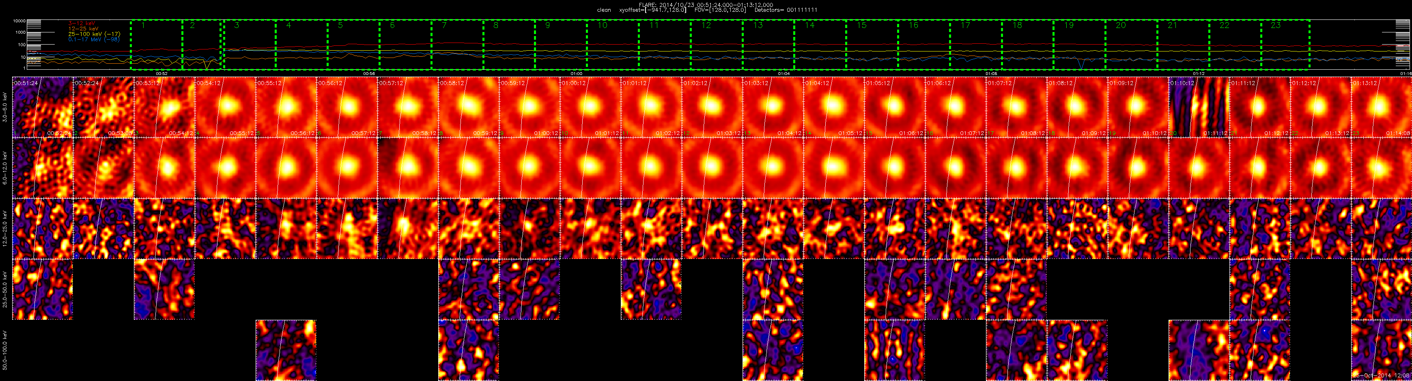1412x381 pixels.
Task: Open the 50–100 keV image in the 00:55:12 column
Action: click(x=286, y=350)
